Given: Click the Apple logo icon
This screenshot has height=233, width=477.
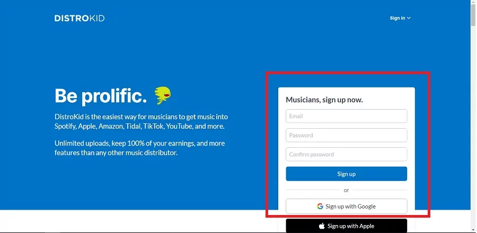Looking at the screenshot, I should (322, 226).
